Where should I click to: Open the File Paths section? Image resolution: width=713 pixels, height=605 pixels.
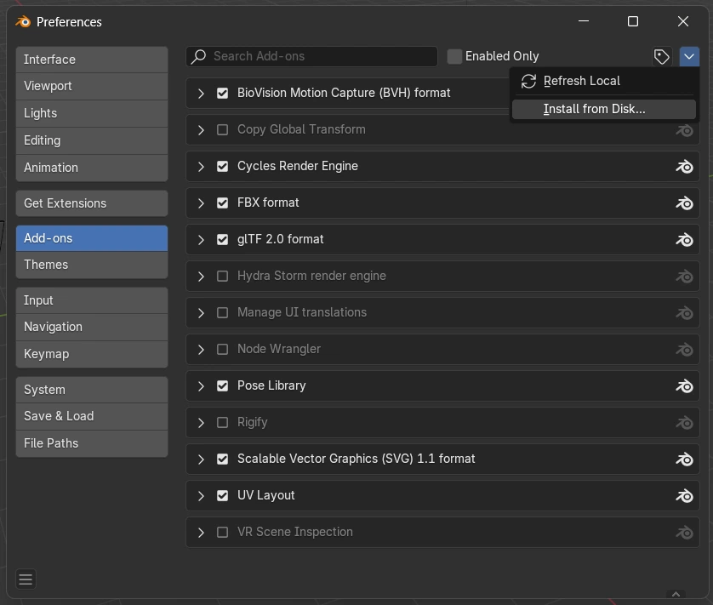tap(91, 443)
